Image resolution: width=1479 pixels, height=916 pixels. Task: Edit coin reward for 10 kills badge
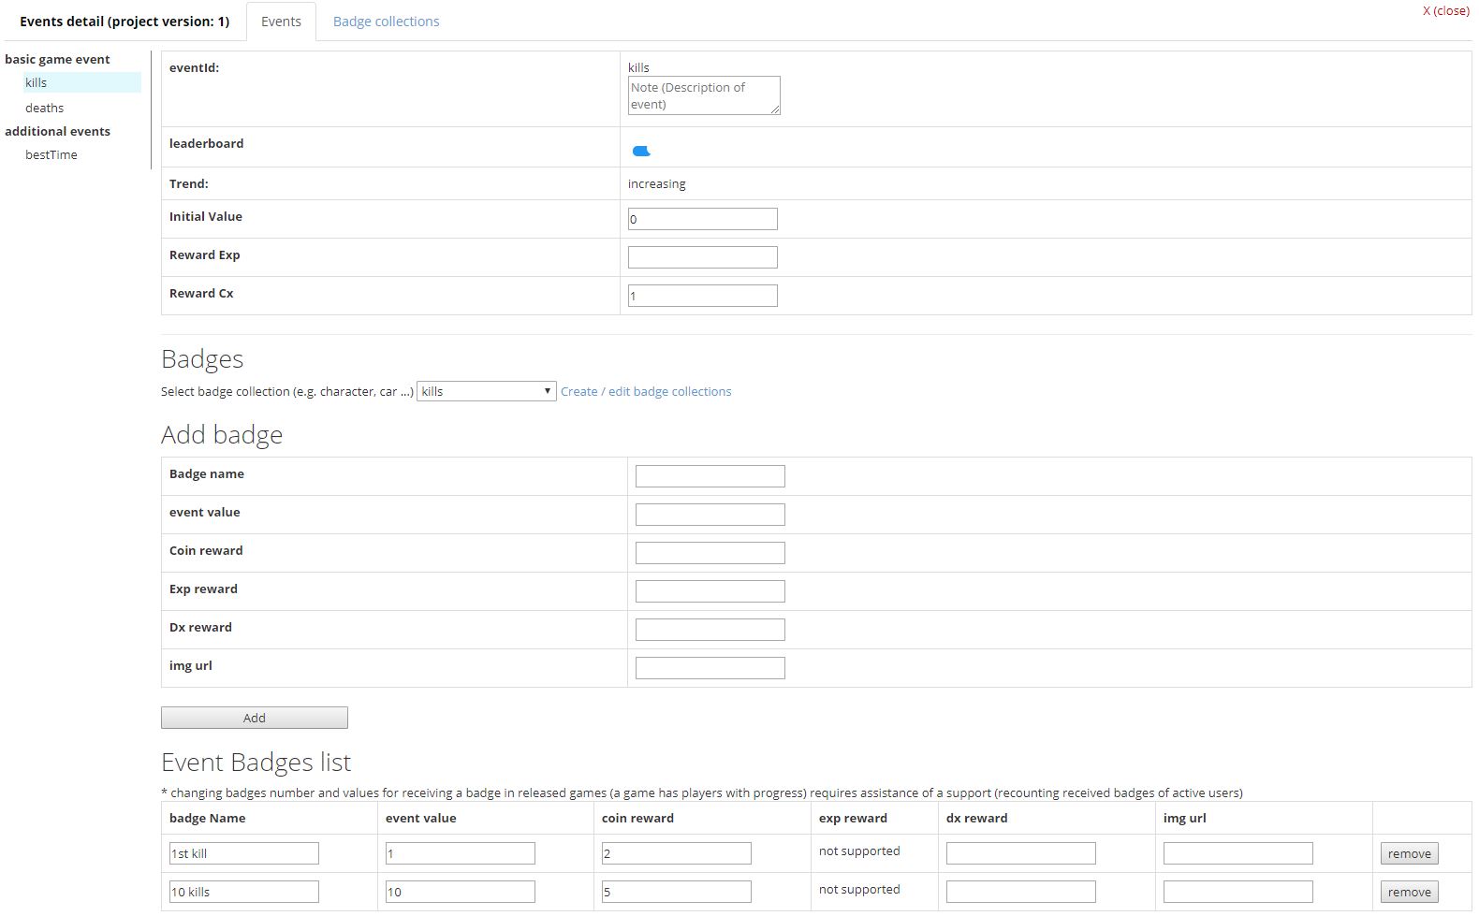[676, 892]
